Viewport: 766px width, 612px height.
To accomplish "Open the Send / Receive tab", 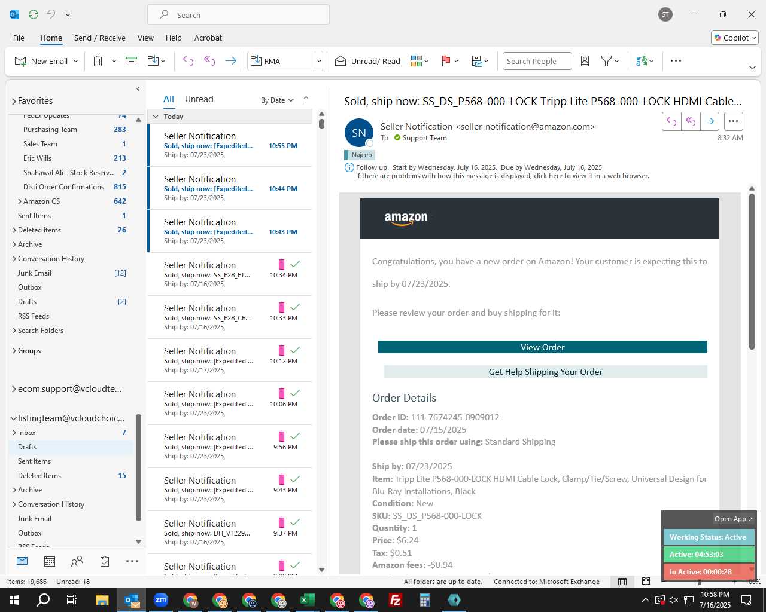I will (x=100, y=38).
